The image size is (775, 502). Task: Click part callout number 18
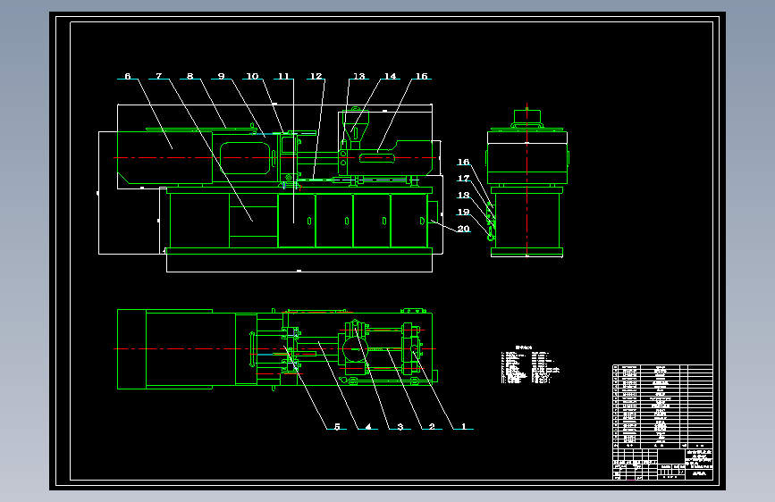click(463, 195)
